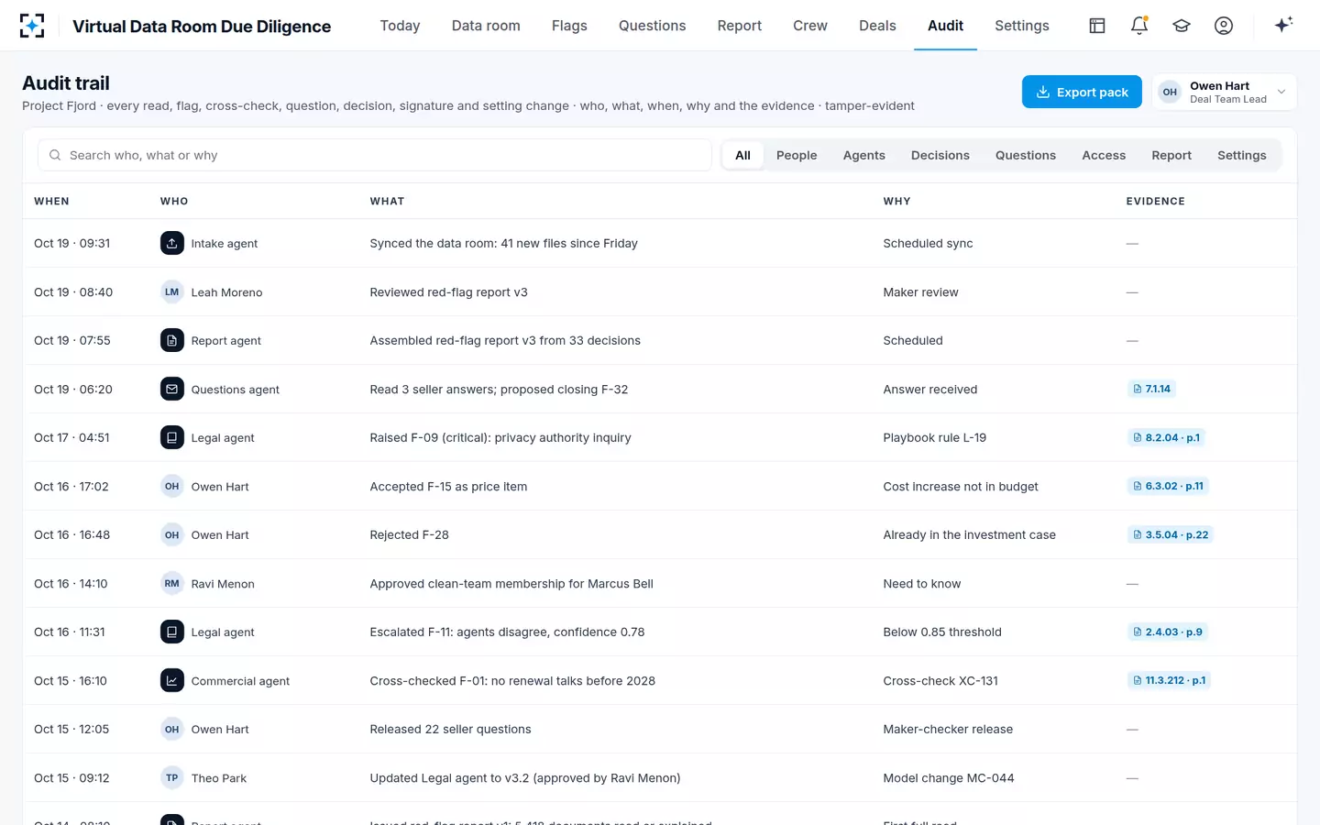The width and height of the screenshot is (1320, 825).
Task: Switch to the Data room tab
Action: pos(486,26)
